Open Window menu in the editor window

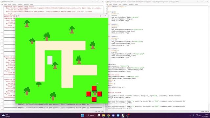click(131, 4)
